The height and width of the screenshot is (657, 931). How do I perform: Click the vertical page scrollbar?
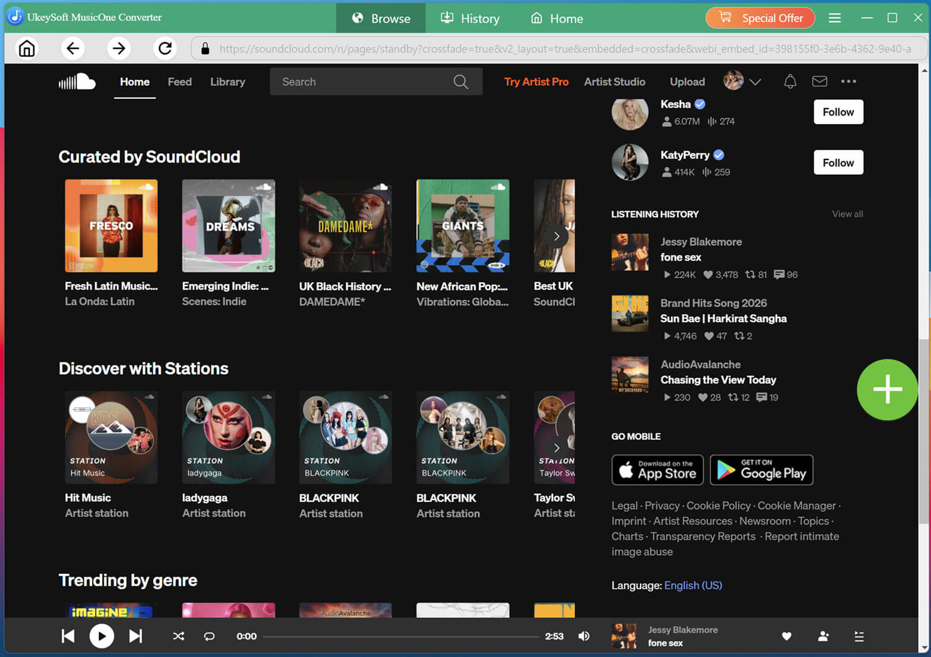point(924,433)
